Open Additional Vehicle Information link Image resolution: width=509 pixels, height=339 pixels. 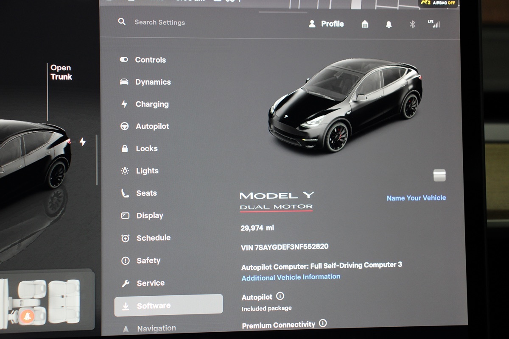[x=291, y=277]
